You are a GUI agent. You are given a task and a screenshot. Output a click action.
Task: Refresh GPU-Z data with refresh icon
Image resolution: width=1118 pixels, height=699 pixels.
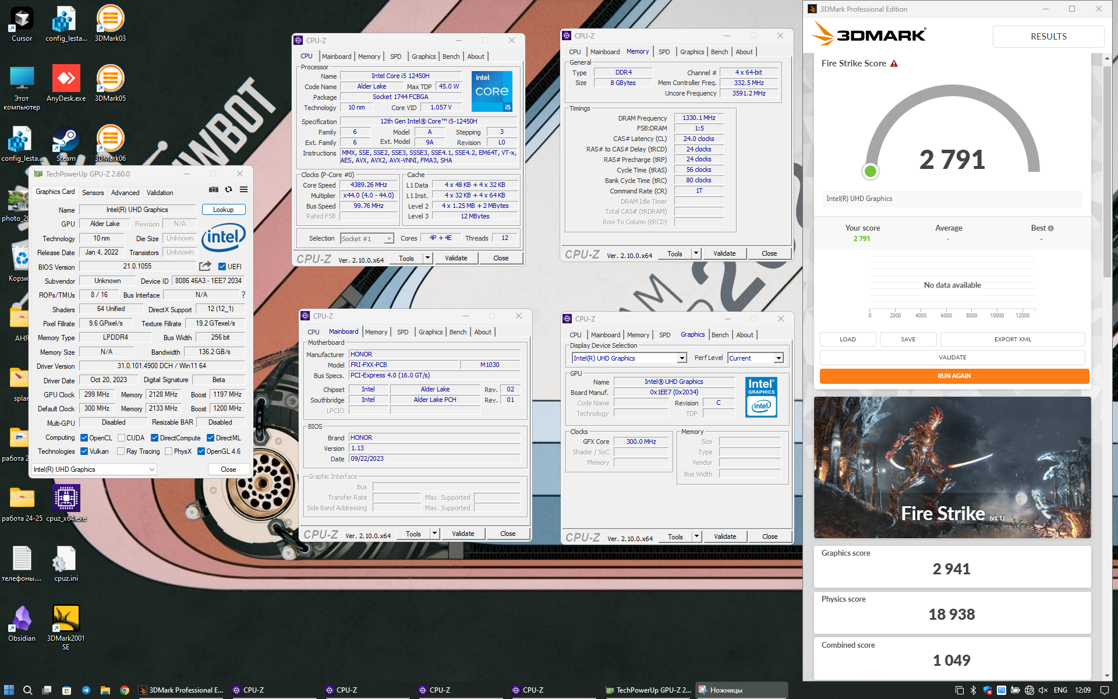tap(229, 190)
